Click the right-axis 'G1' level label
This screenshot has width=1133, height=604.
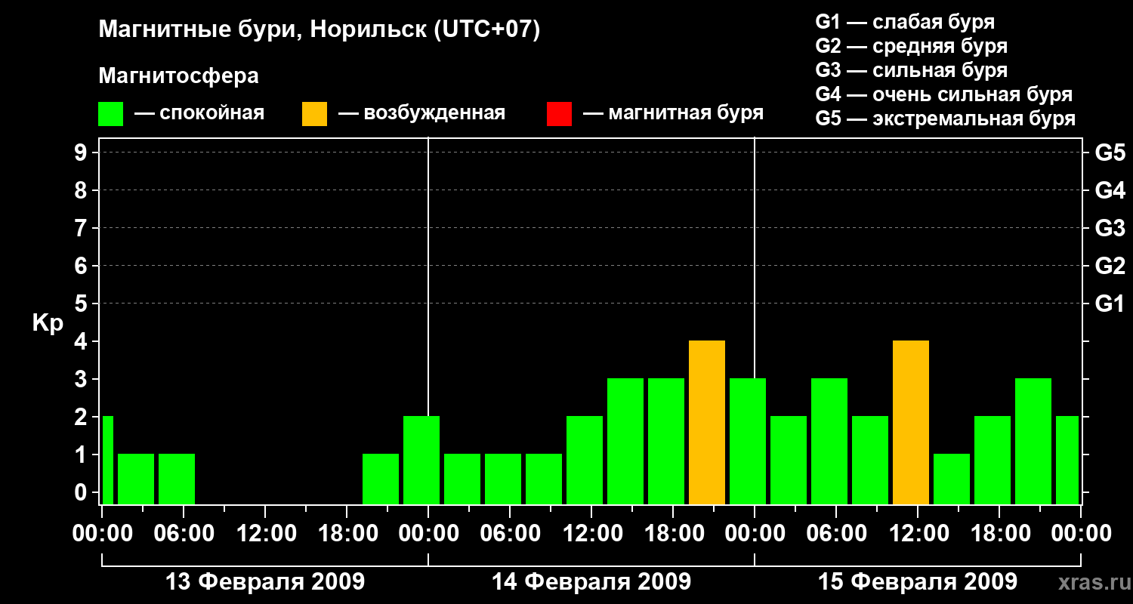(x=1110, y=304)
